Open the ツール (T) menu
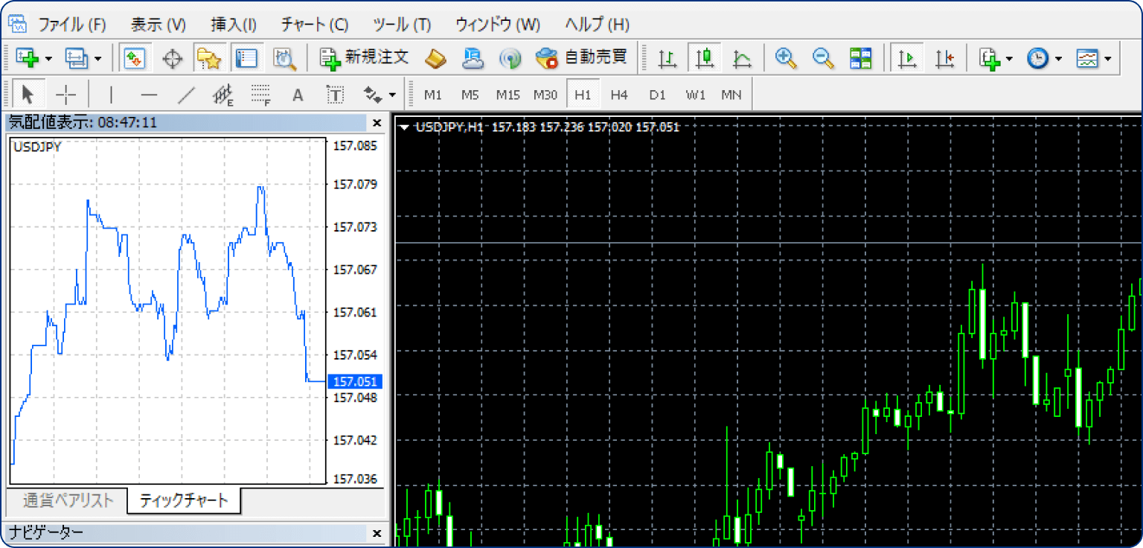This screenshot has width=1143, height=548. (402, 25)
